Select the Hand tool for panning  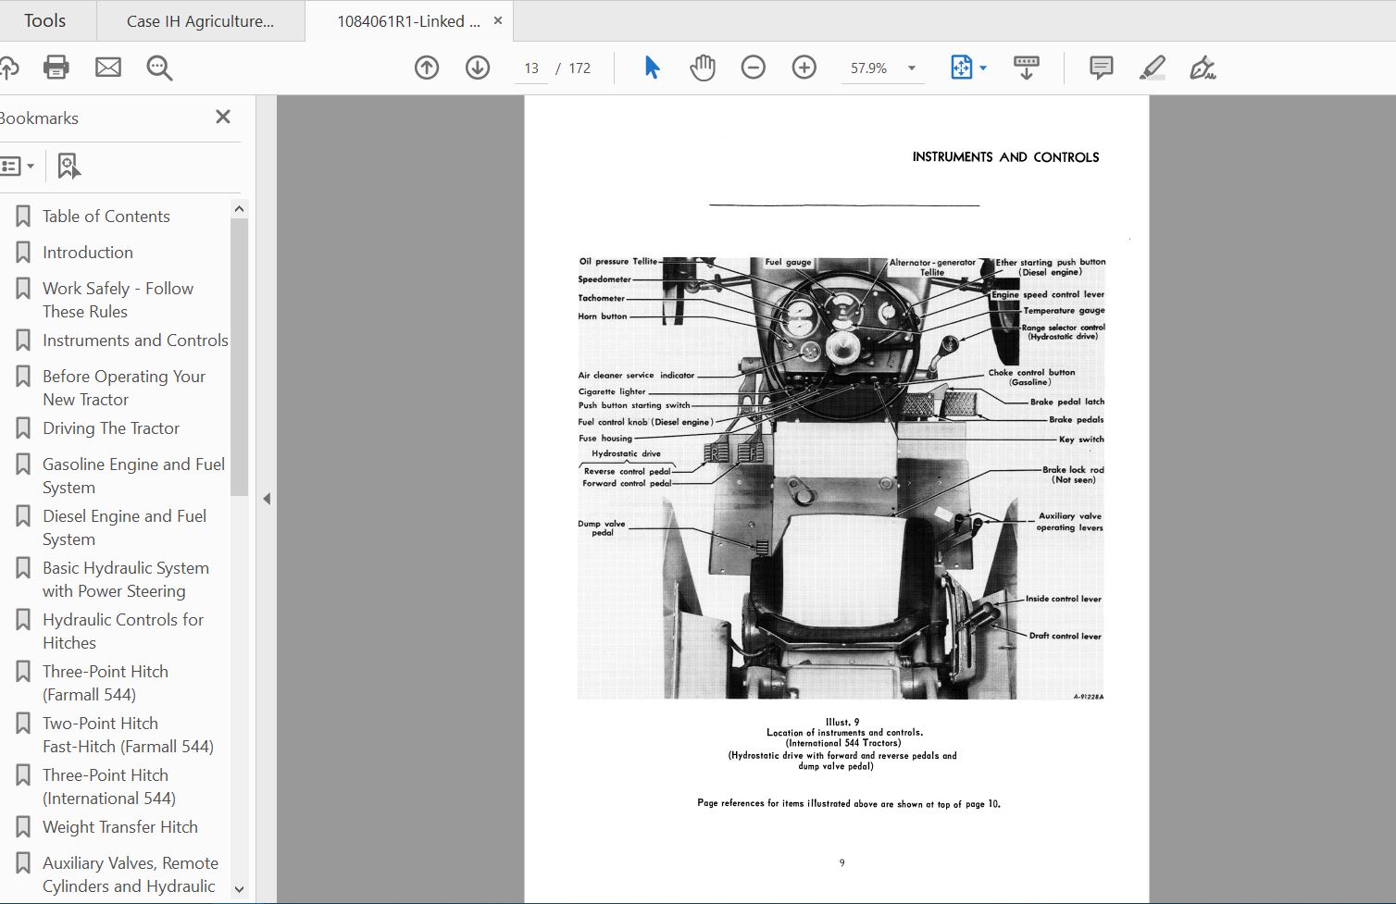tap(703, 67)
